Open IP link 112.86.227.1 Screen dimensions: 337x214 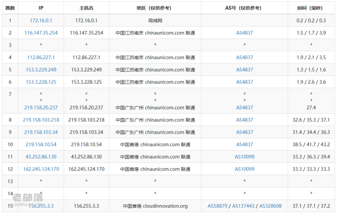click(41, 57)
